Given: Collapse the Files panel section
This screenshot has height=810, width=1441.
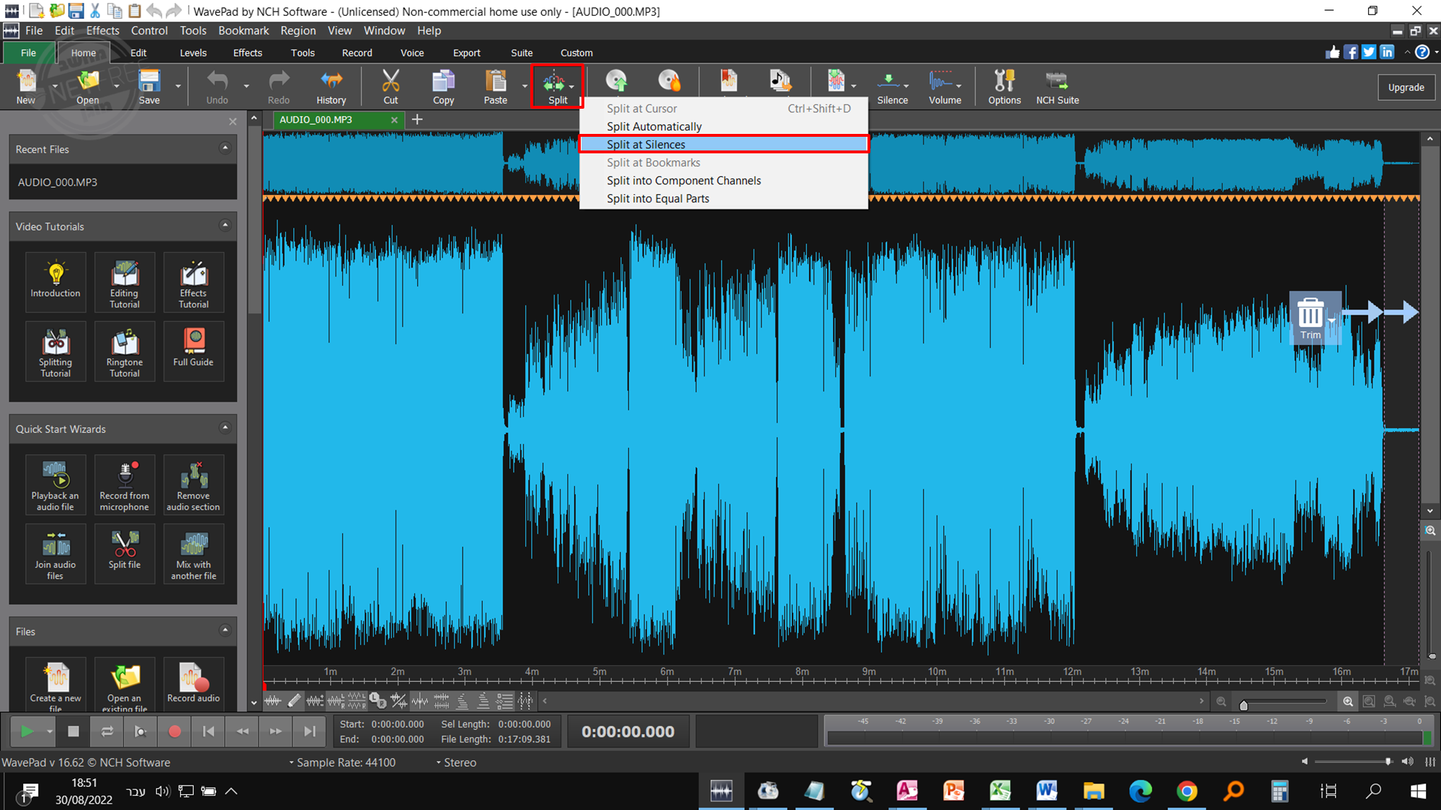Looking at the screenshot, I should pos(225,630).
